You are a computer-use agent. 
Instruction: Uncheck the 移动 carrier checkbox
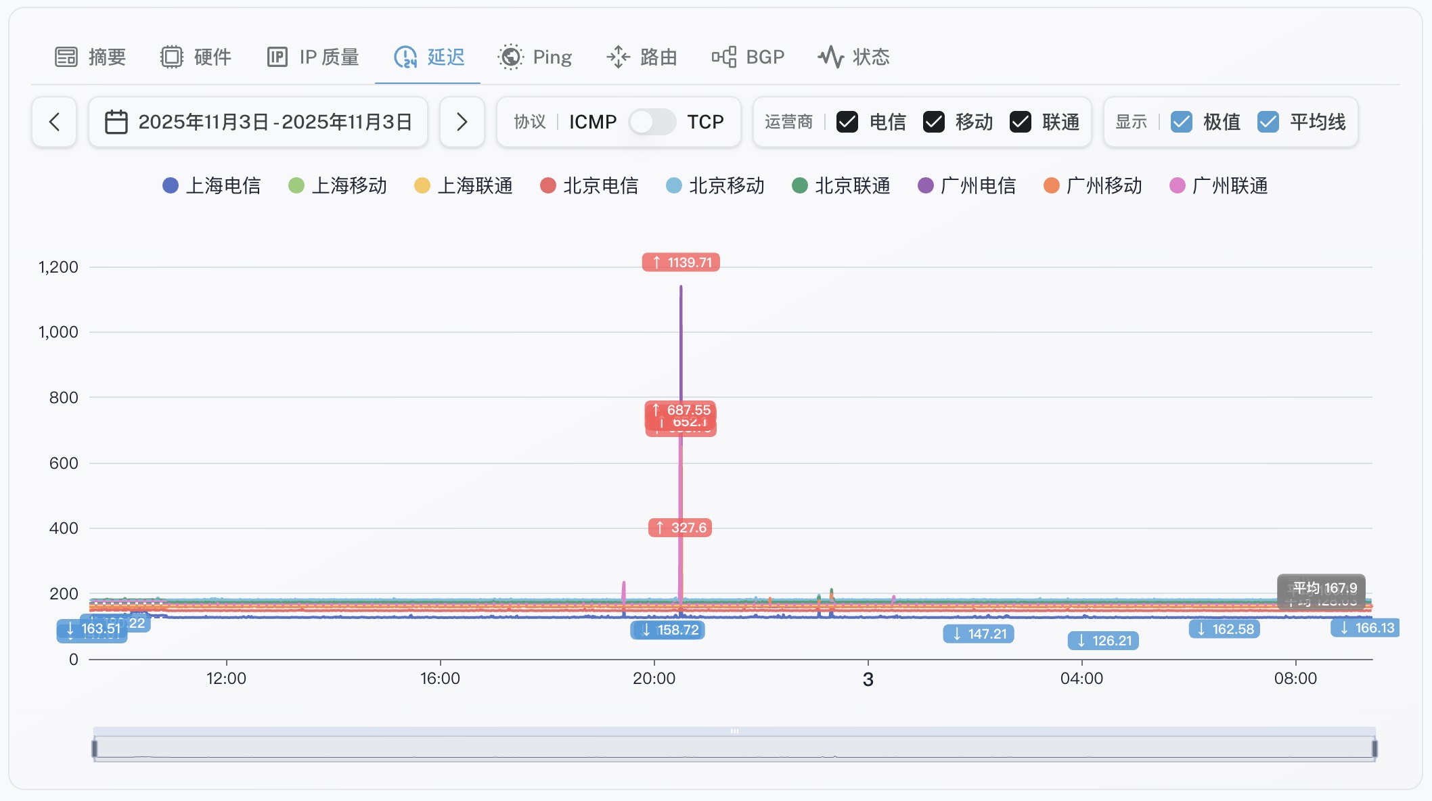934,122
